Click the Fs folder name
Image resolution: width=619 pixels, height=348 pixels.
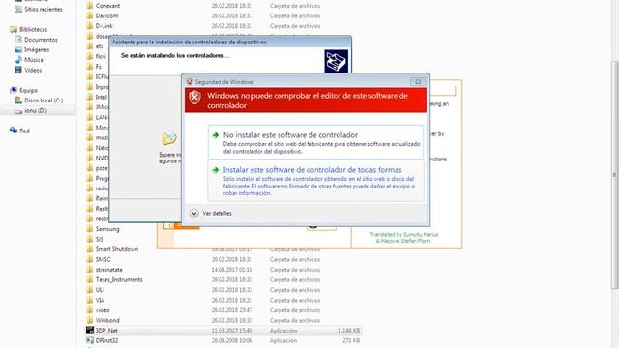99,67
